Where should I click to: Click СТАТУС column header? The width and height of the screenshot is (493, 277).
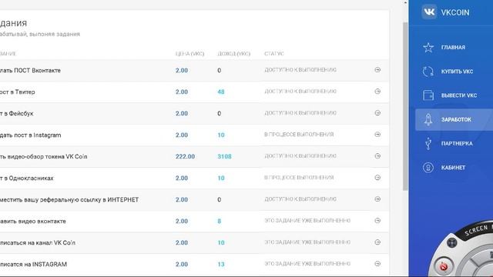pyautogui.click(x=274, y=54)
